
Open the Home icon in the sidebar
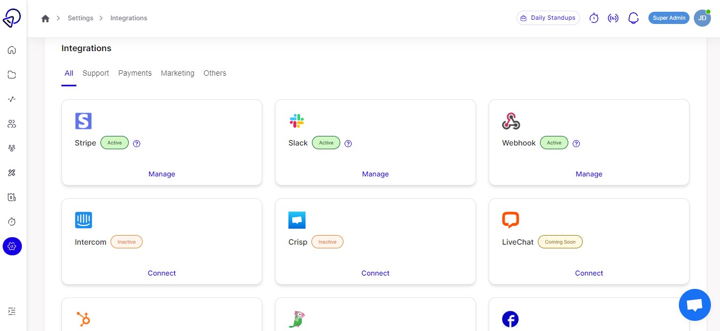[12, 50]
